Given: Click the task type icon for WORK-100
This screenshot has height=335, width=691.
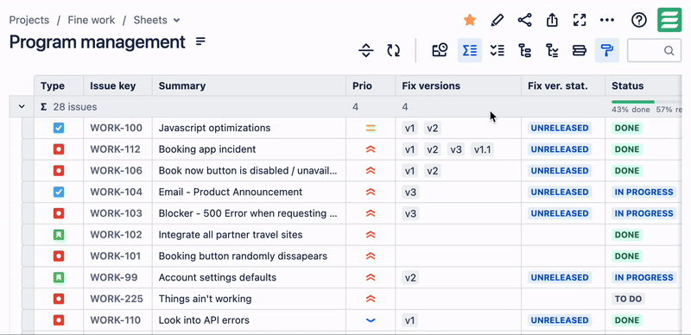Looking at the screenshot, I should point(59,128).
